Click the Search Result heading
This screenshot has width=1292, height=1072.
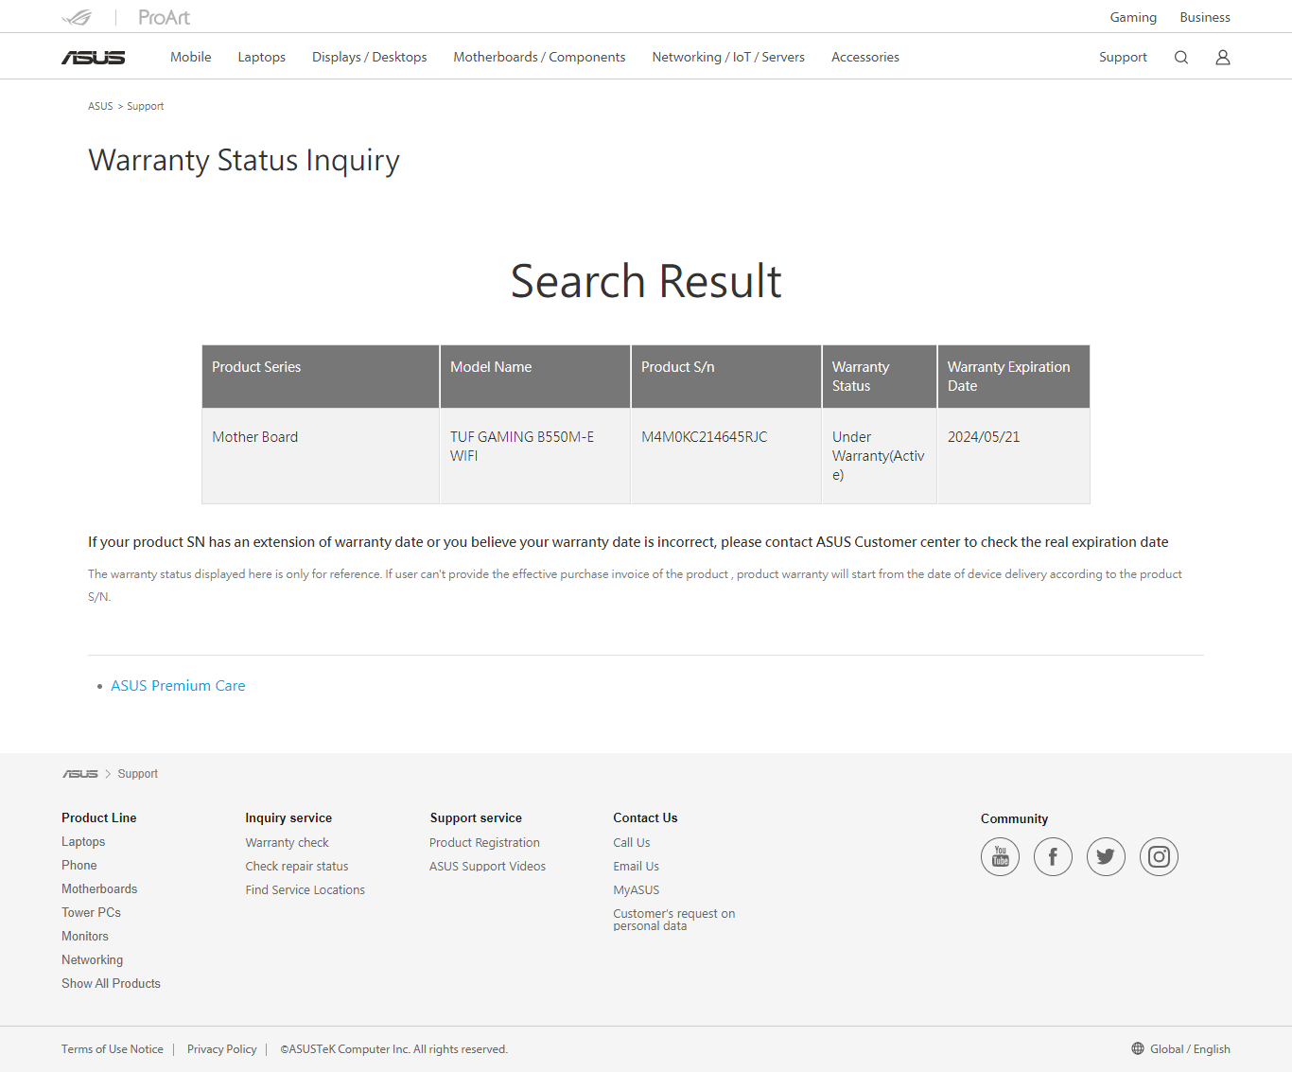coord(646,281)
